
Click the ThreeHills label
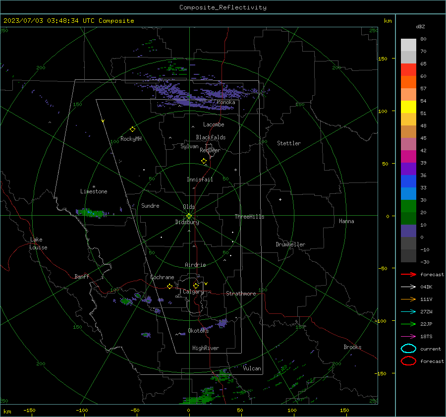click(x=249, y=217)
